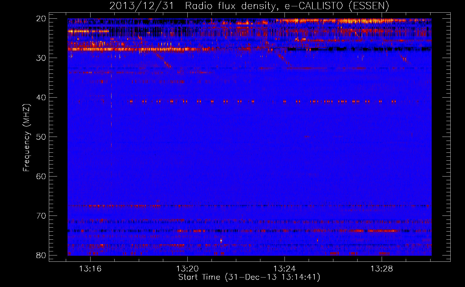Select the 13:16 time tick label

click(91, 269)
